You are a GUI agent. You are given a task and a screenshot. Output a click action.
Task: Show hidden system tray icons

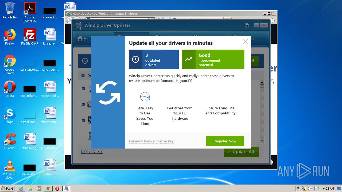click(x=298, y=189)
